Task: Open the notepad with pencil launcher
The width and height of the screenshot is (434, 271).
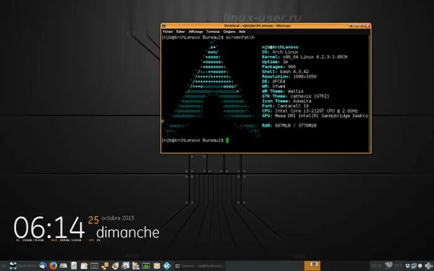Action: [84, 266]
